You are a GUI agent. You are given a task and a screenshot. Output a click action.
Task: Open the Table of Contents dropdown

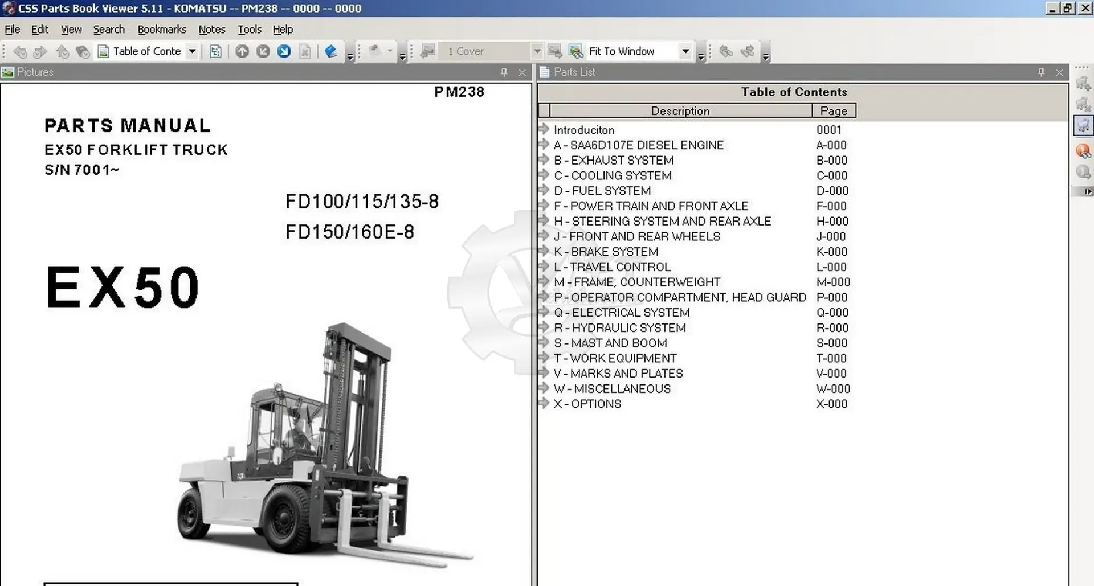tap(193, 51)
